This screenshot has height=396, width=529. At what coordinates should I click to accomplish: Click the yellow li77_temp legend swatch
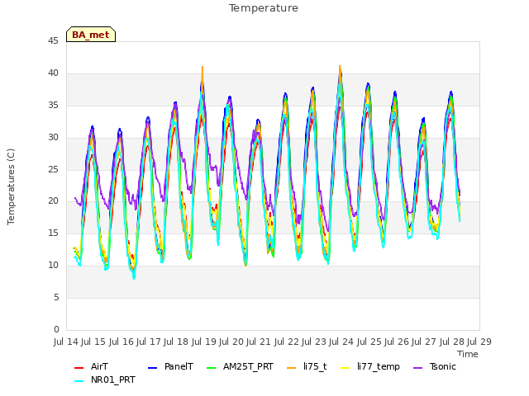(x=346, y=368)
